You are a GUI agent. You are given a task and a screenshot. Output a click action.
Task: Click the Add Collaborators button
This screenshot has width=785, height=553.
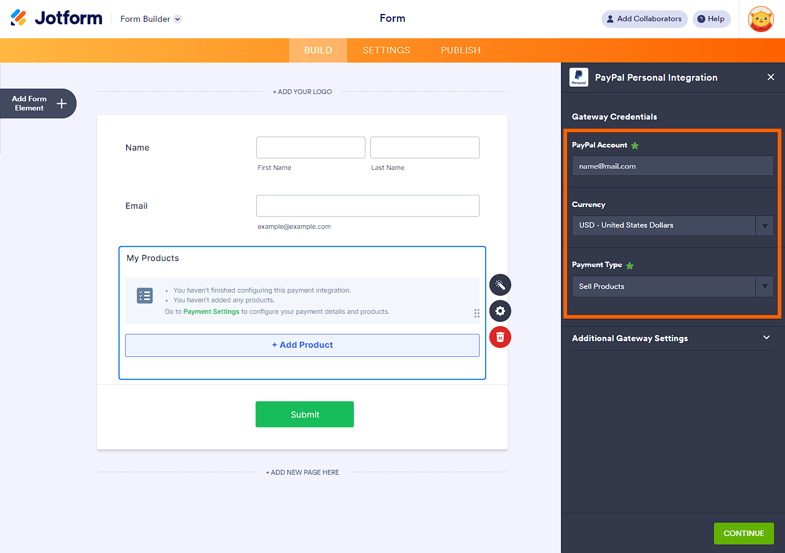645,19
